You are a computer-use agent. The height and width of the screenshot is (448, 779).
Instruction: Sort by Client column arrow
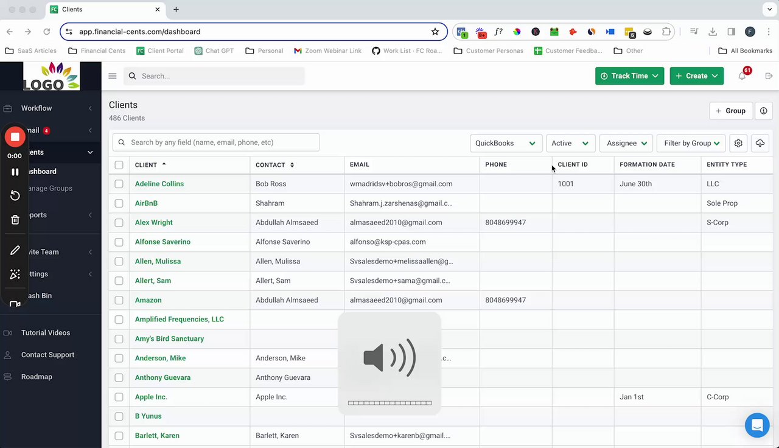click(x=164, y=164)
